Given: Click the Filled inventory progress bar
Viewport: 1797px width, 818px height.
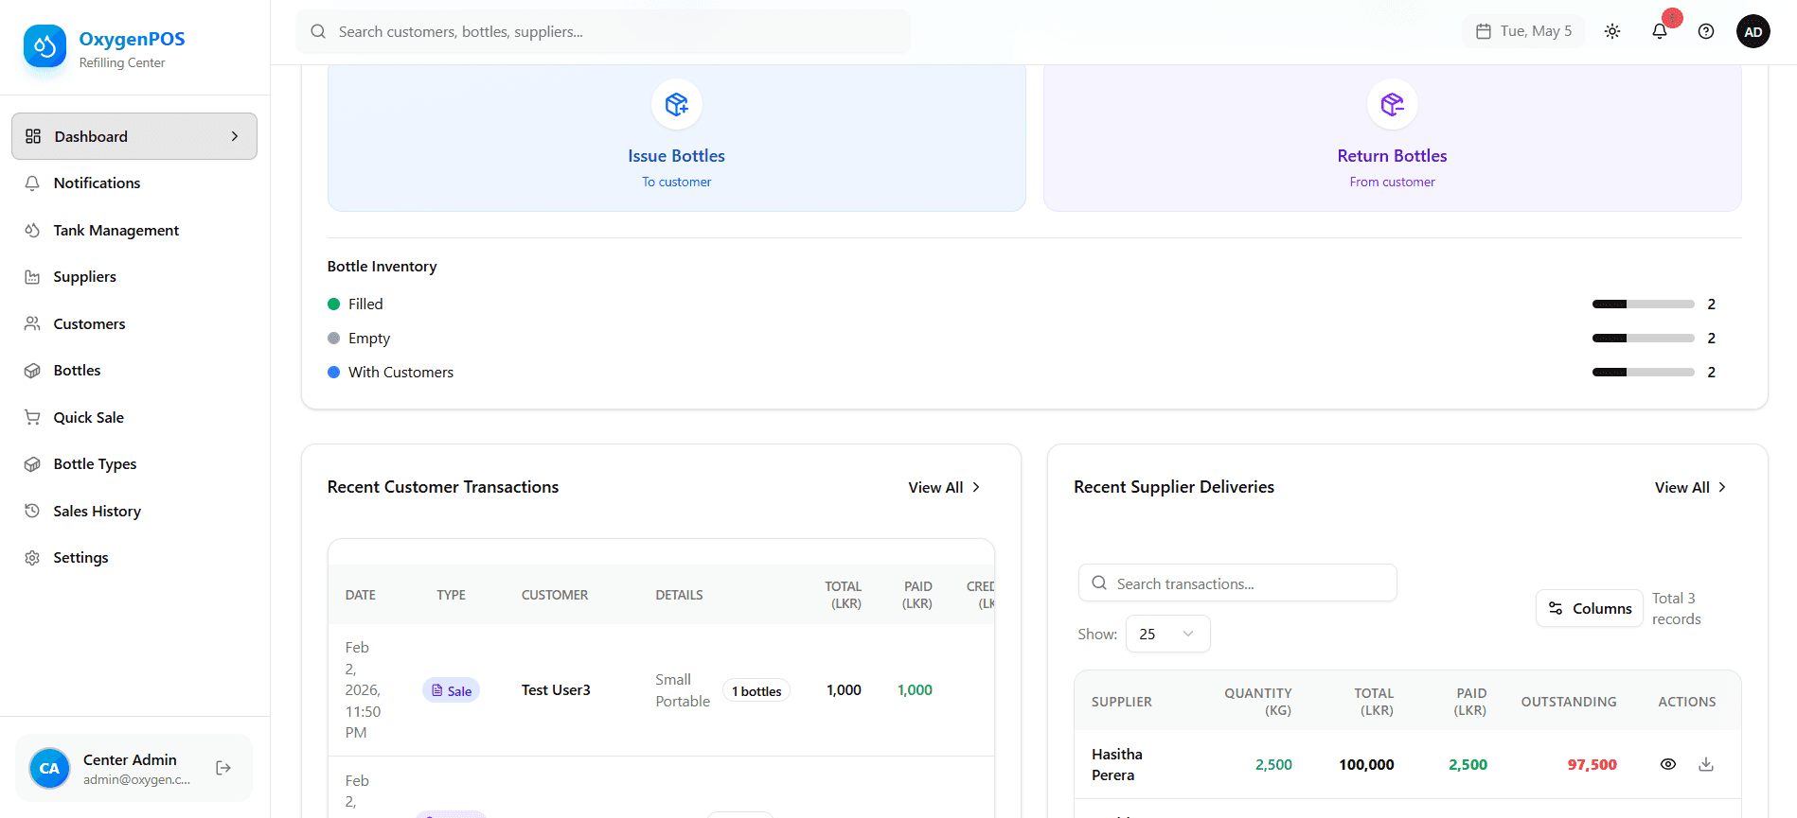Looking at the screenshot, I should pyautogui.click(x=1644, y=305).
